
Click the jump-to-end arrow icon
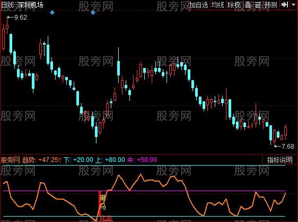tap(285, 5)
